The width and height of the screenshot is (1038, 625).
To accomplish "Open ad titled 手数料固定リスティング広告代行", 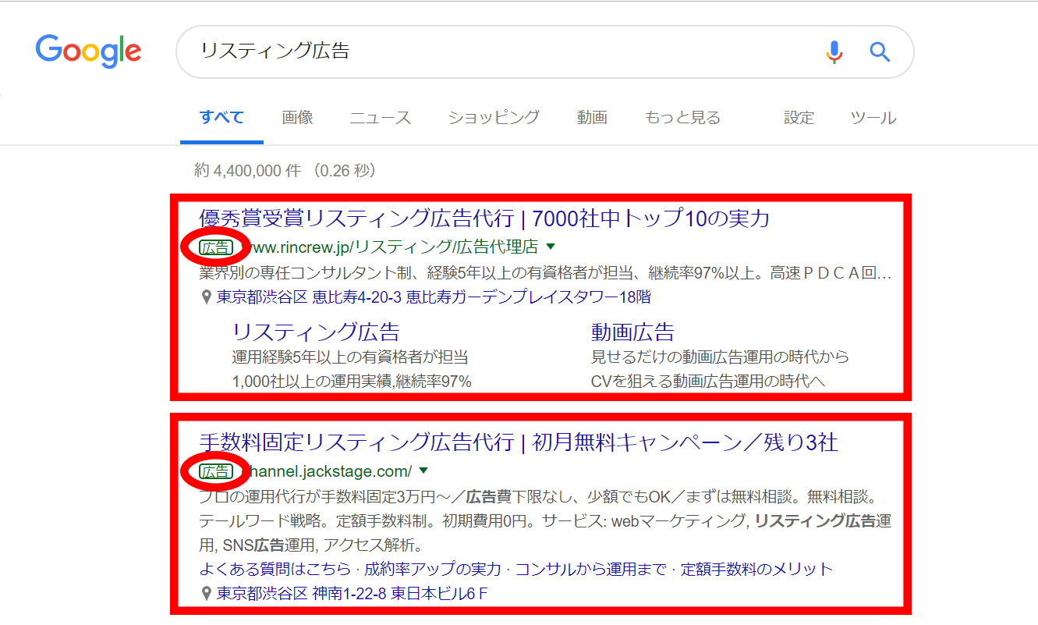I will point(519,442).
